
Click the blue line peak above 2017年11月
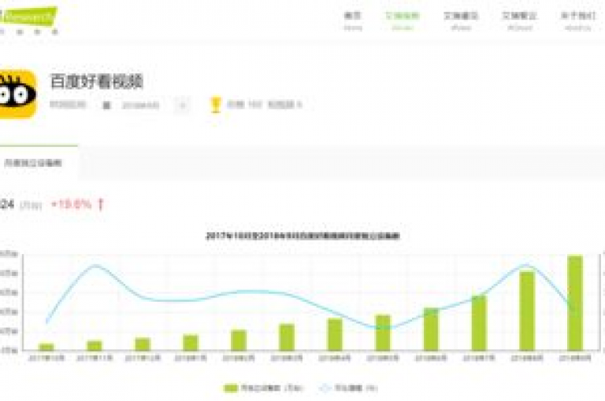(x=95, y=265)
